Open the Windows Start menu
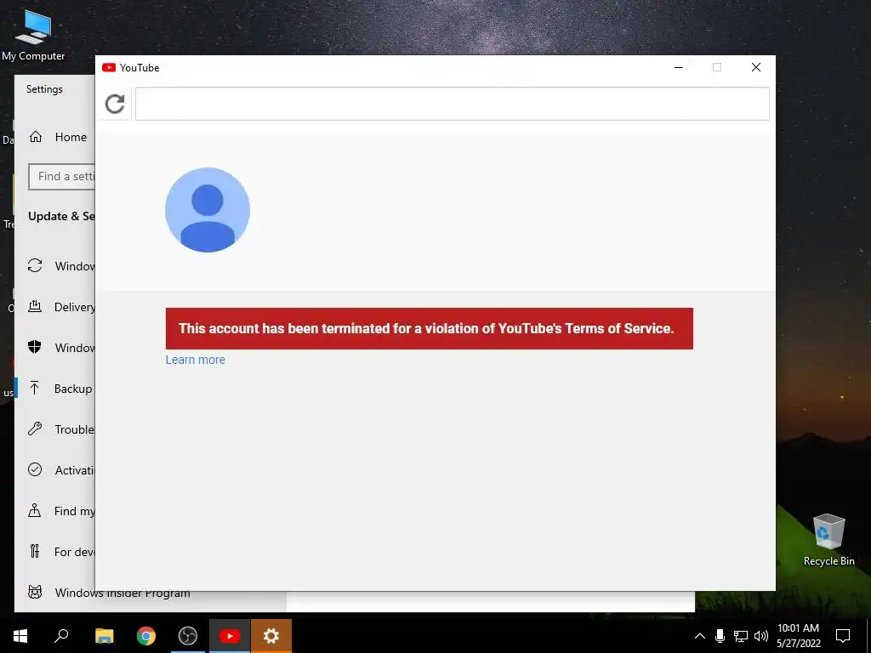This screenshot has height=653, width=871. tap(20, 636)
